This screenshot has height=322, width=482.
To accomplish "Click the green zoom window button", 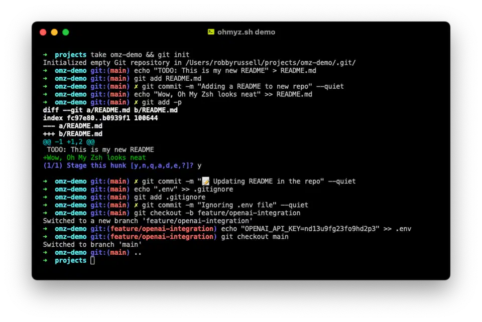I will point(66,32).
